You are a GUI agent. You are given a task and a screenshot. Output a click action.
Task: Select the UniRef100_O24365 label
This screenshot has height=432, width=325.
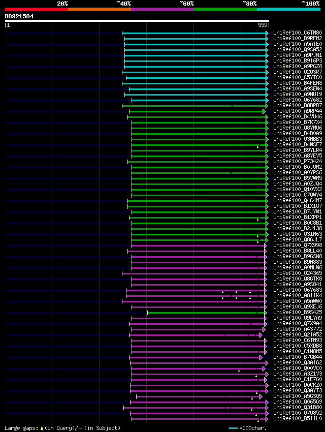[298, 273]
